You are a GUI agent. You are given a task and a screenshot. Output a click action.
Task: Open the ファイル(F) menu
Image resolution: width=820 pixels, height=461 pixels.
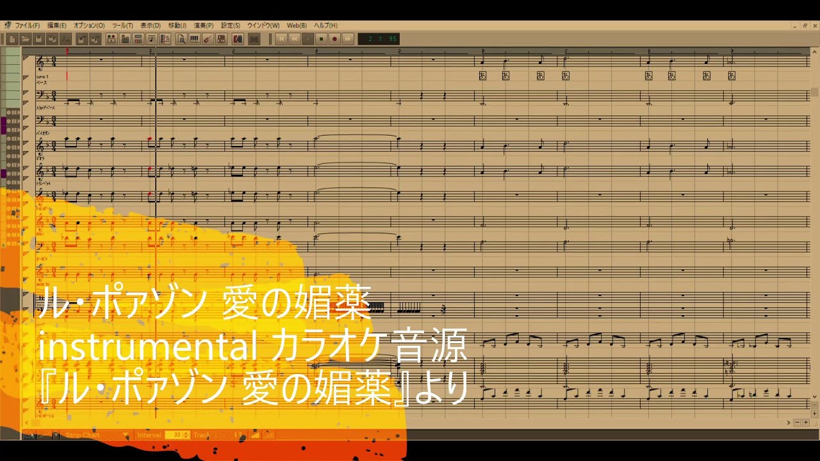point(27,26)
